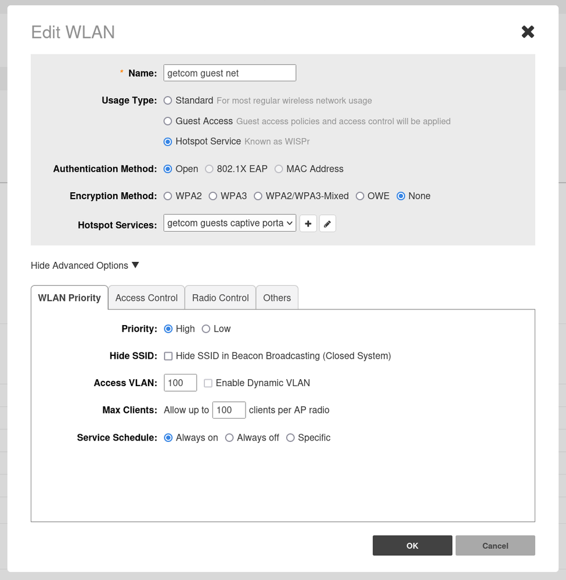The width and height of the screenshot is (566, 580).
Task: Set priority to Low
Action: (206, 329)
